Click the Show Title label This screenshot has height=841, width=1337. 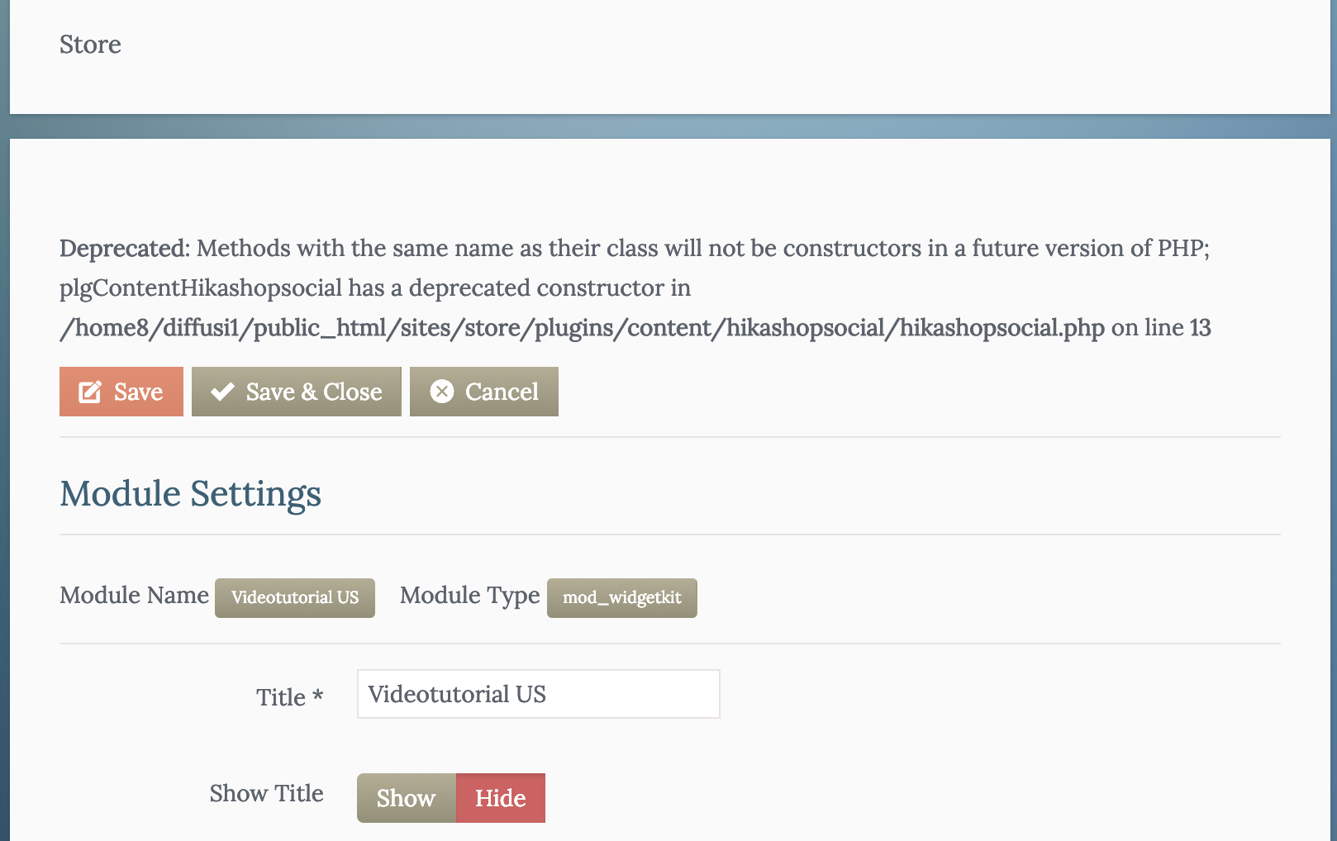pyautogui.click(x=266, y=793)
